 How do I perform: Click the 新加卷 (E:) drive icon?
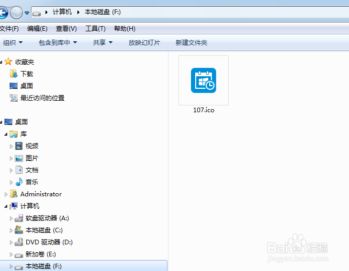(x=19, y=255)
